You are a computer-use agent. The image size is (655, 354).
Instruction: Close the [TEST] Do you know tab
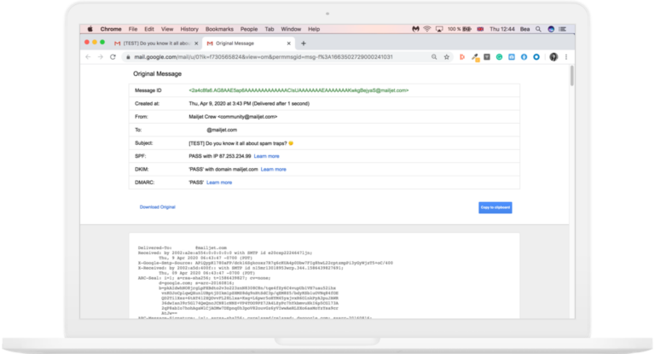[x=196, y=43]
